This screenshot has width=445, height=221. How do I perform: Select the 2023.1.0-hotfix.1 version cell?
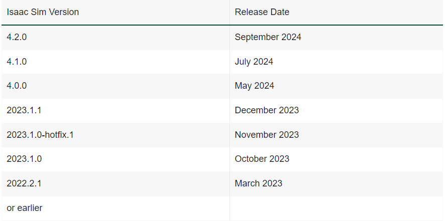point(116,135)
